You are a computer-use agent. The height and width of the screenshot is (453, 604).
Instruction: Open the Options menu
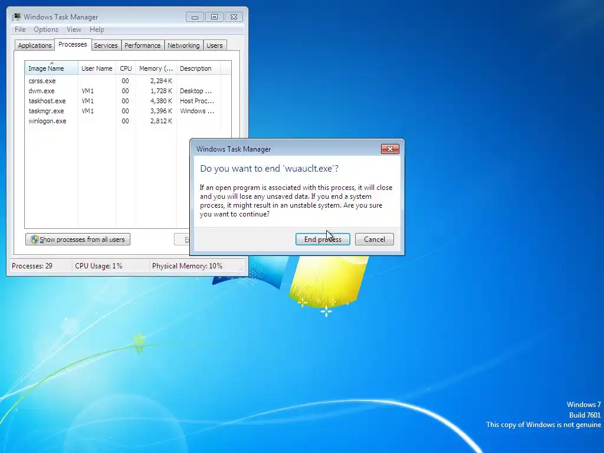(46, 29)
